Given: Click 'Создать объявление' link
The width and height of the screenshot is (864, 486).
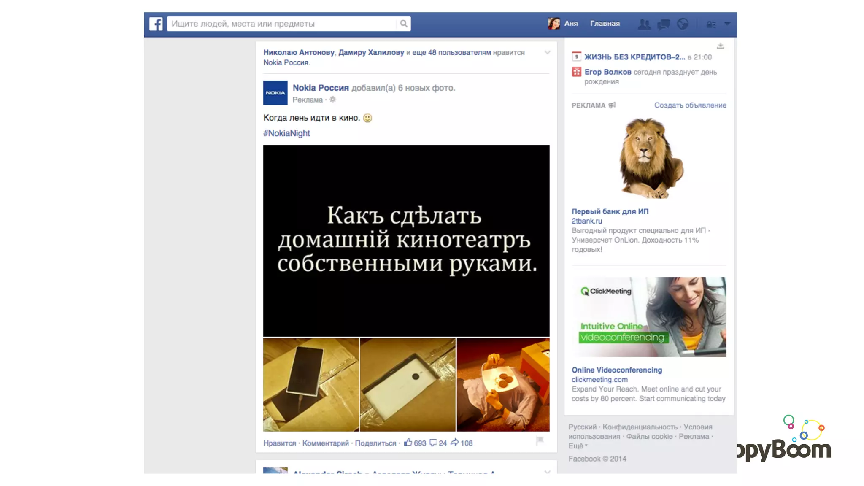Looking at the screenshot, I should coord(690,105).
